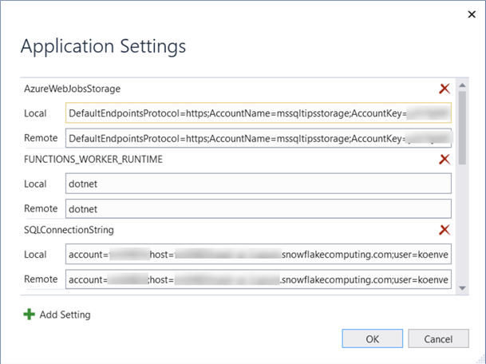Select the SQLConnectionString Local value field
This screenshot has width=486, height=364.
click(259, 255)
